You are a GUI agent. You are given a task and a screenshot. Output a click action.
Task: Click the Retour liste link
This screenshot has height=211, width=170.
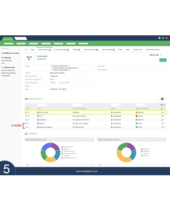point(154,55)
